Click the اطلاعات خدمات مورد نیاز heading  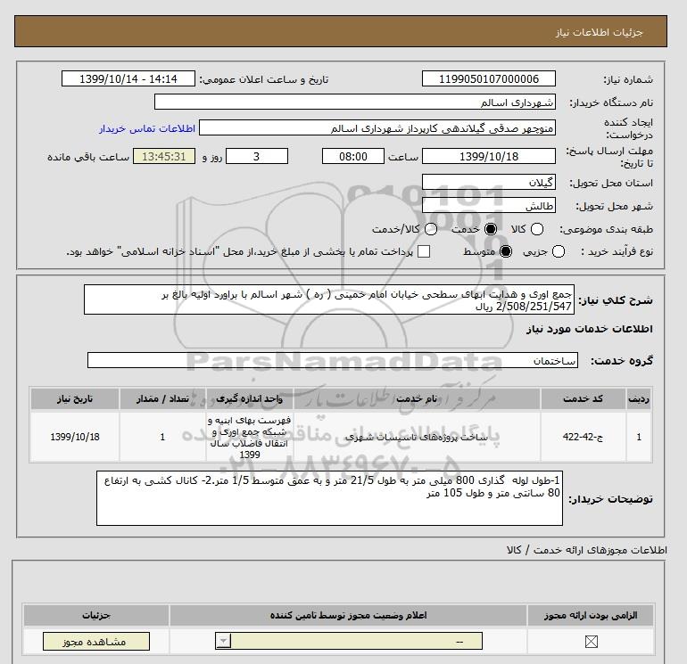(589, 329)
